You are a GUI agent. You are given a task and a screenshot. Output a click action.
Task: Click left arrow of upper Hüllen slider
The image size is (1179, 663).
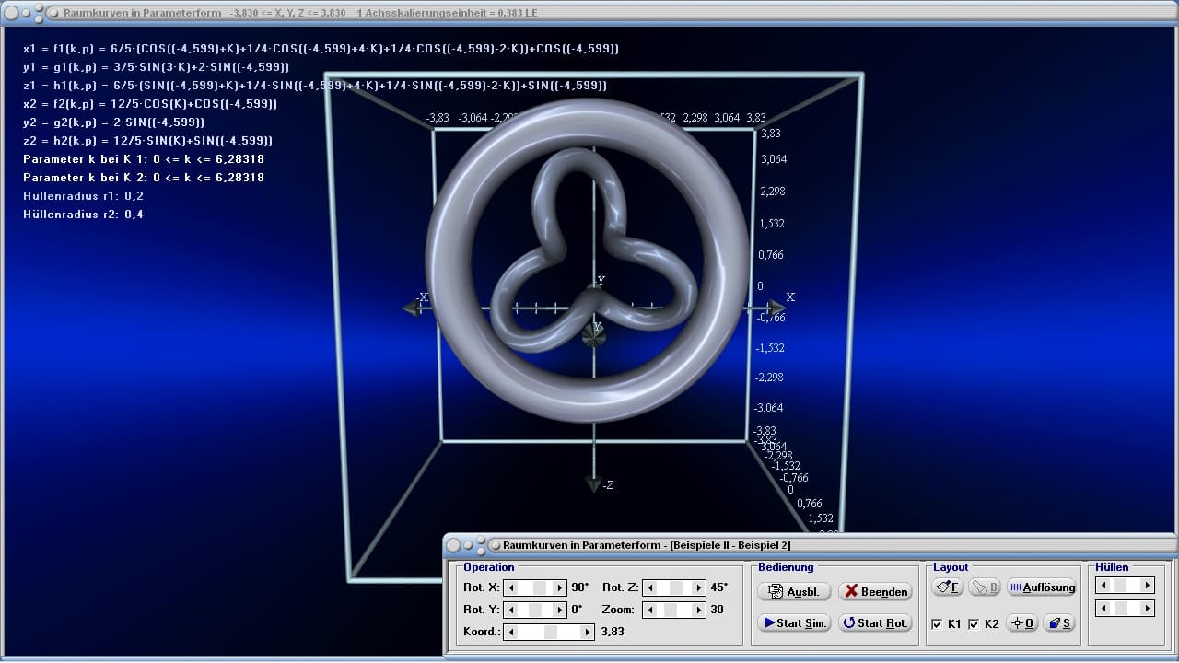pyautogui.click(x=1102, y=585)
